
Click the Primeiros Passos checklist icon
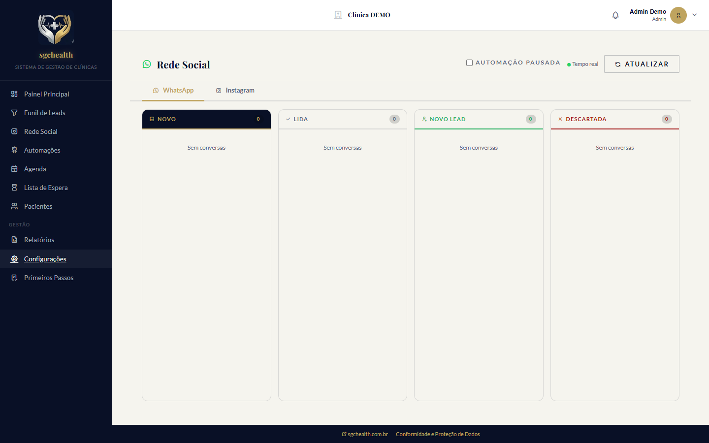(x=14, y=278)
